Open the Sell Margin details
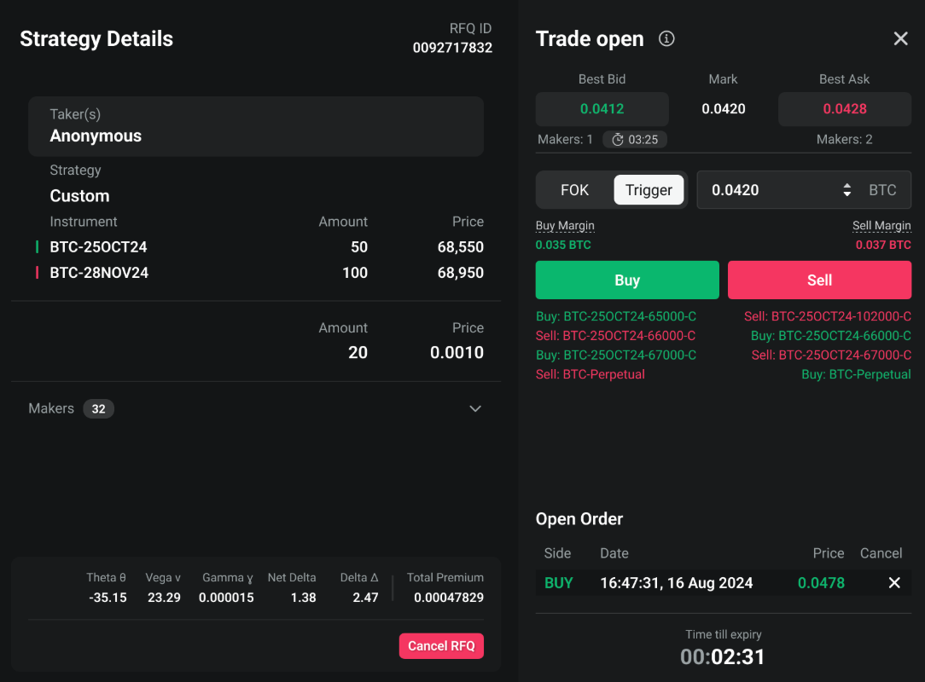 [x=881, y=225]
